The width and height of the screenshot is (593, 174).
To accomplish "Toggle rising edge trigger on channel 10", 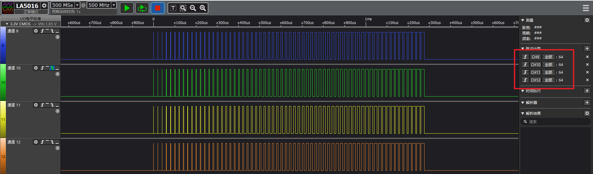I will pos(42,68).
